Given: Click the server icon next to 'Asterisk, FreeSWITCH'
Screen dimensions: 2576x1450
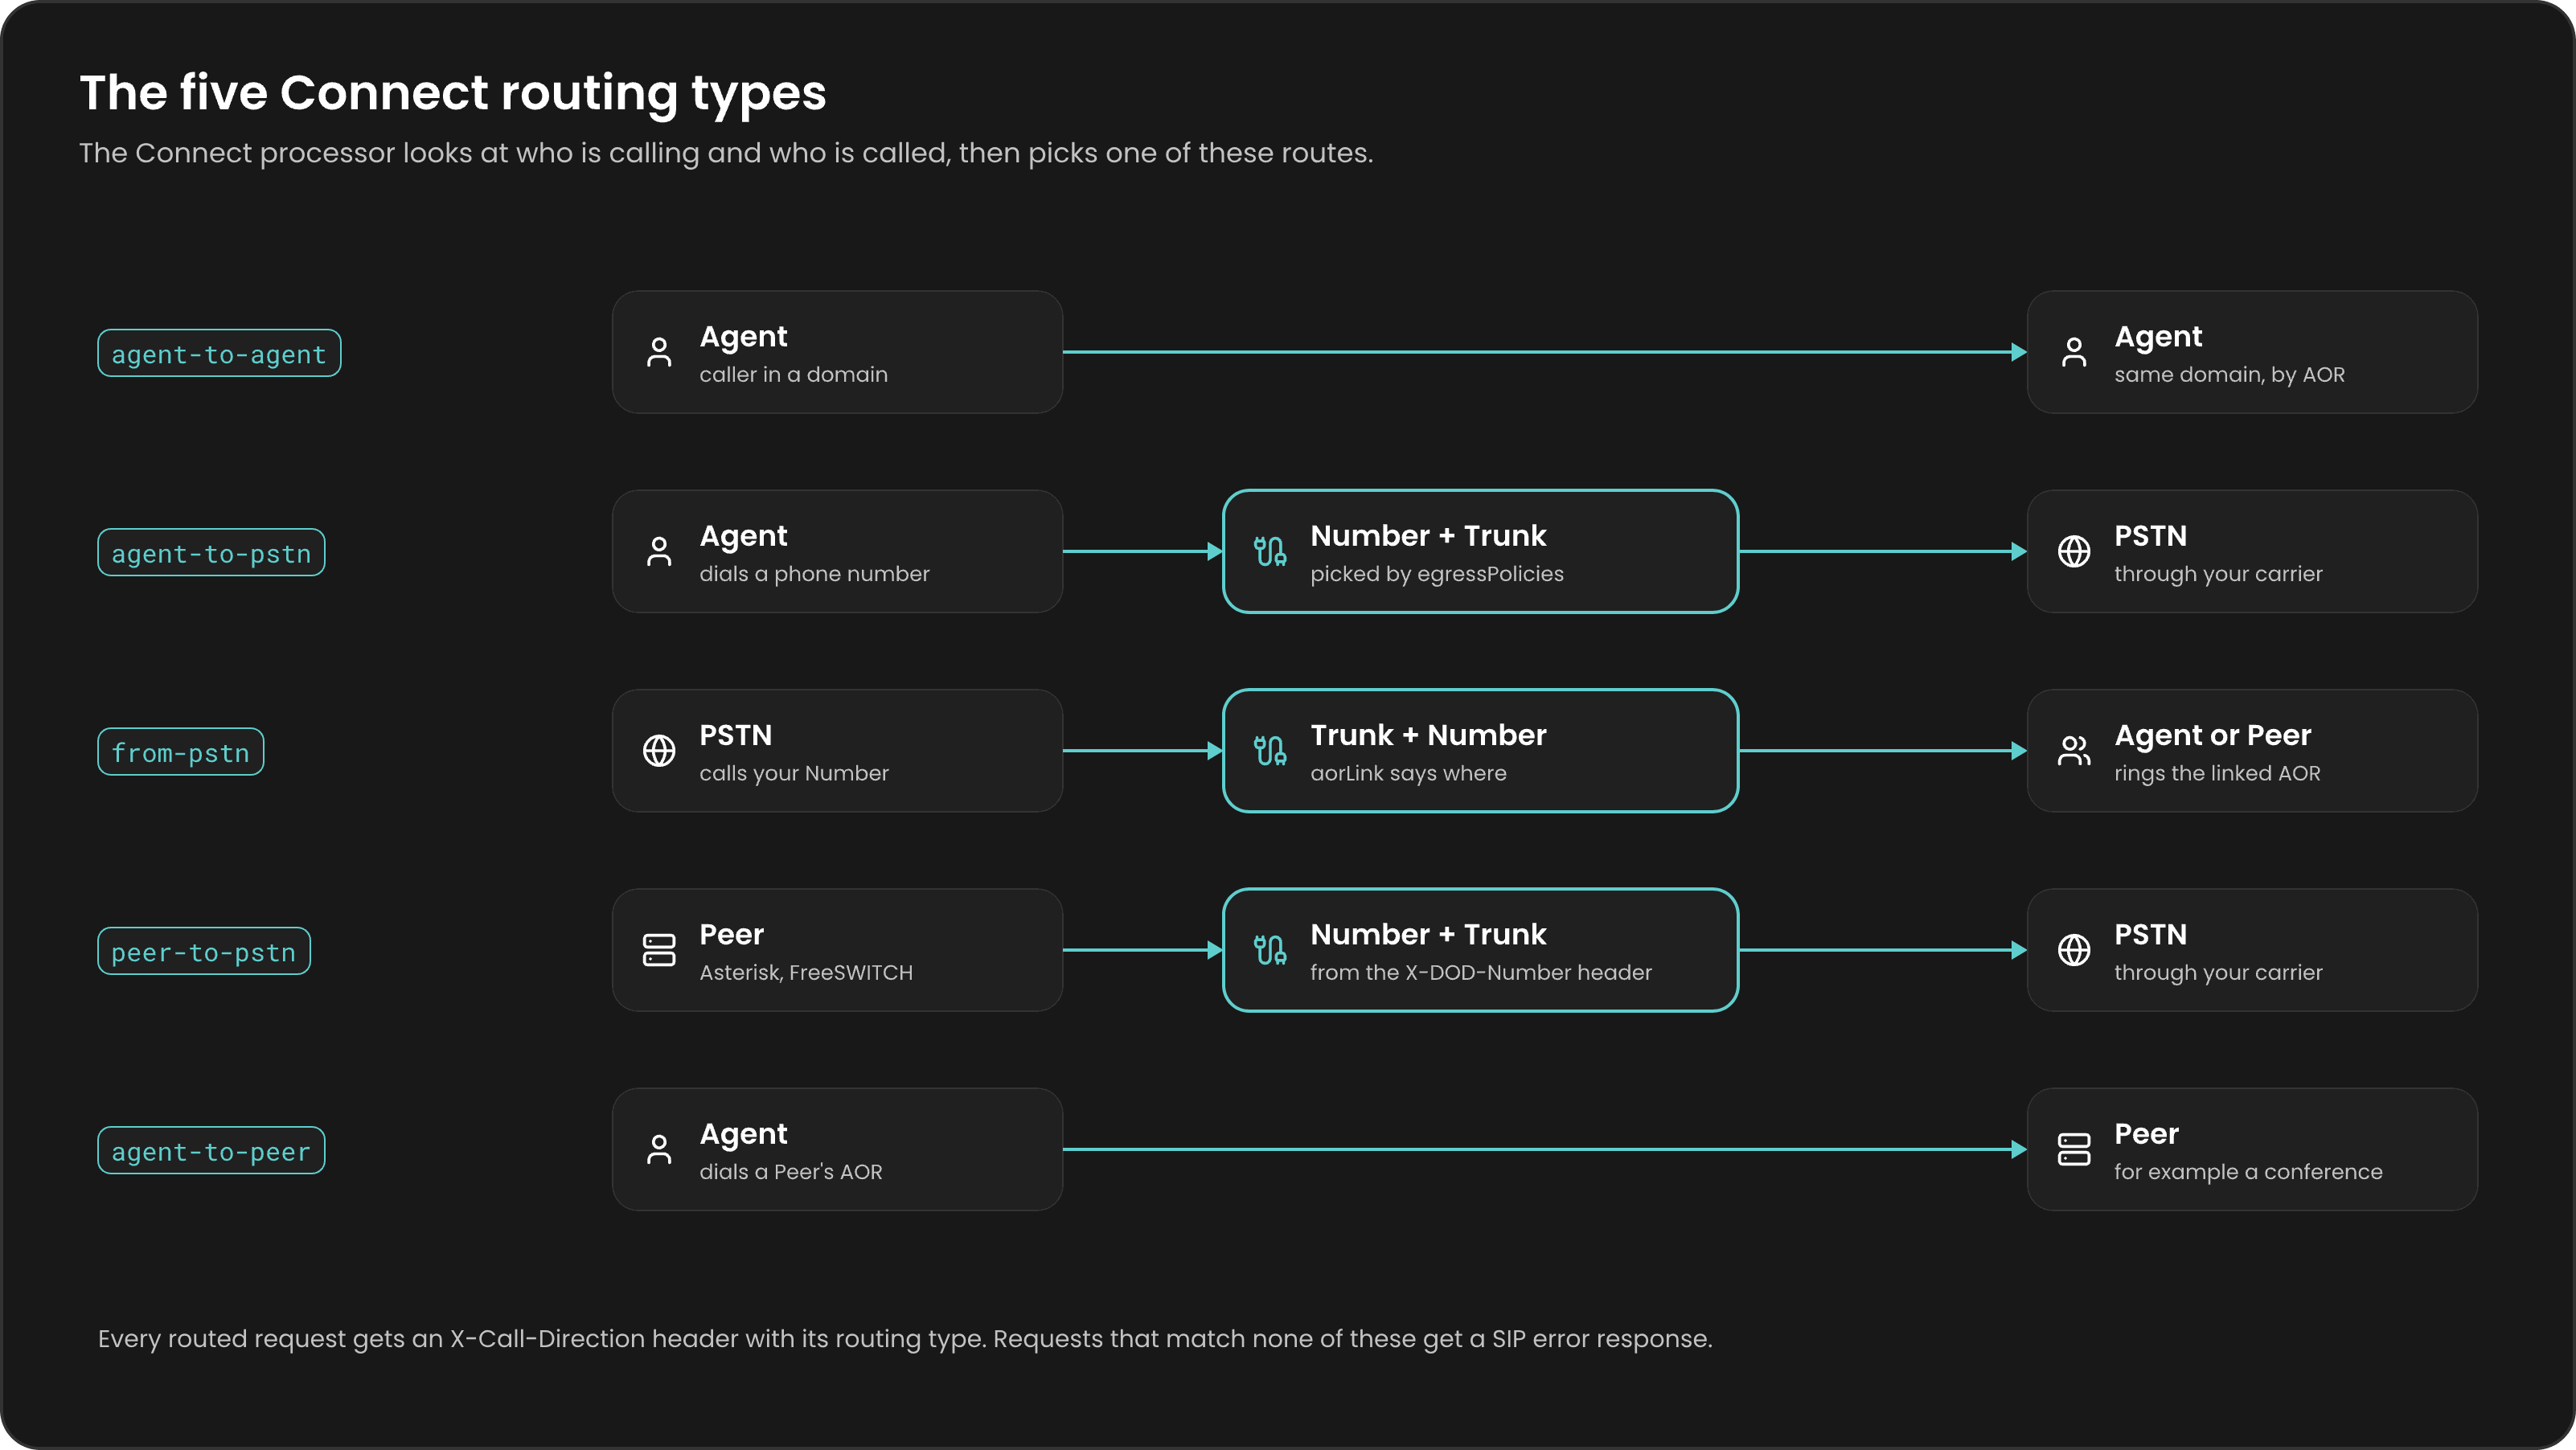Looking at the screenshot, I should point(659,950).
